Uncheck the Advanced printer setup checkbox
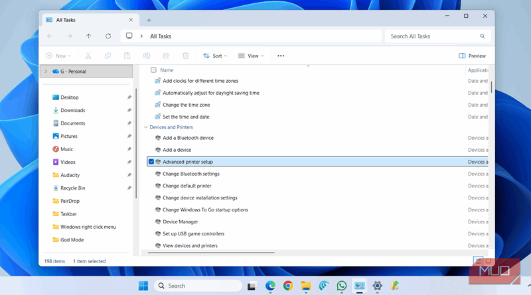Screen dimensions: 531x295 [x=151, y=162]
